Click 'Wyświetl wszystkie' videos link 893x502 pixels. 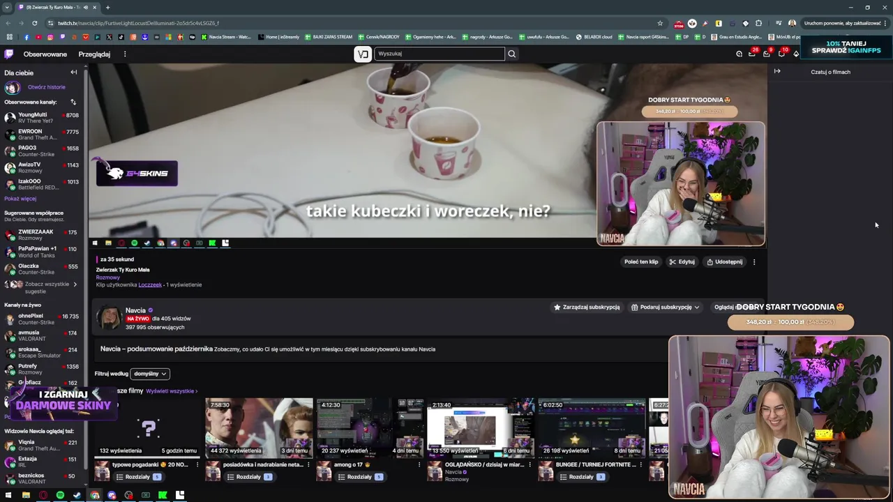tap(172, 391)
